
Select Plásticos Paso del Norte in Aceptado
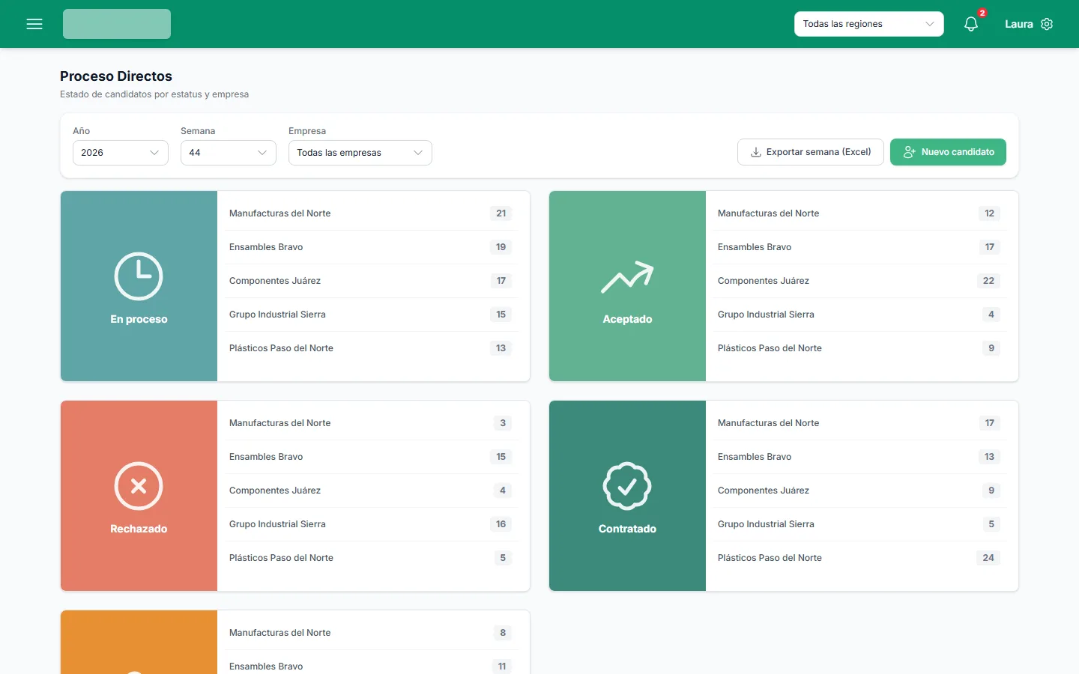[x=861, y=348]
